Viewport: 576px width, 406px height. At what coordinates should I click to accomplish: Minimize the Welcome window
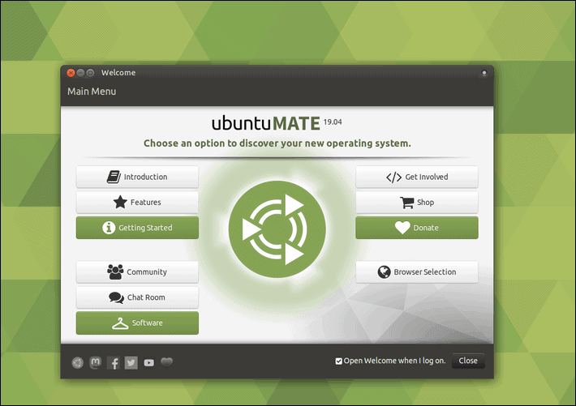pyautogui.click(x=80, y=73)
